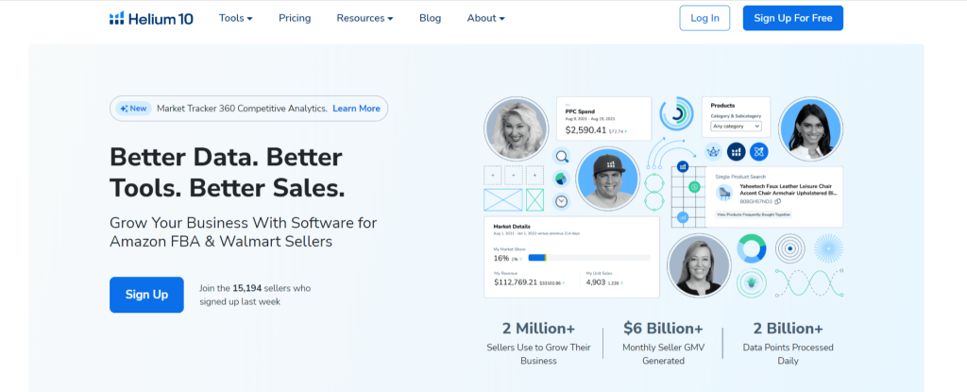The height and width of the screenshot is (392, 967).
Task: Click the 16% market share value
Action: point(501,258)
